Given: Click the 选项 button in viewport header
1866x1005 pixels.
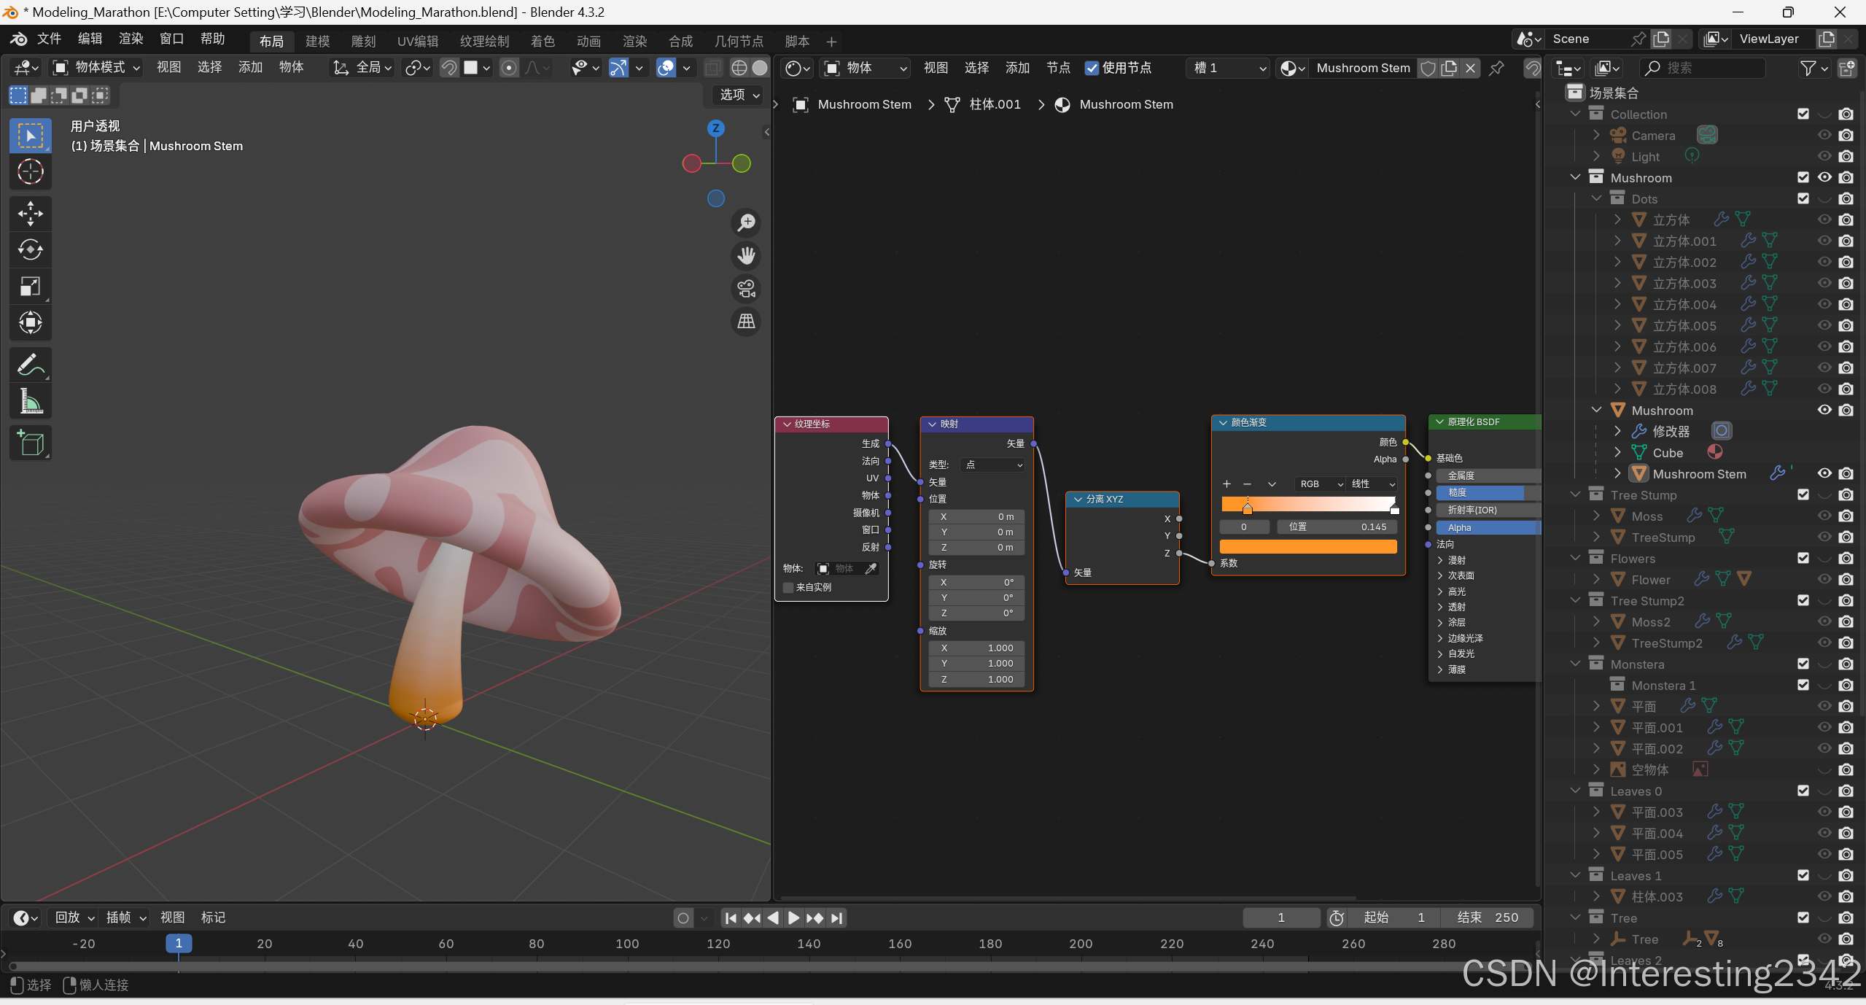Looking at the screenshot, I should coord(739,95).
